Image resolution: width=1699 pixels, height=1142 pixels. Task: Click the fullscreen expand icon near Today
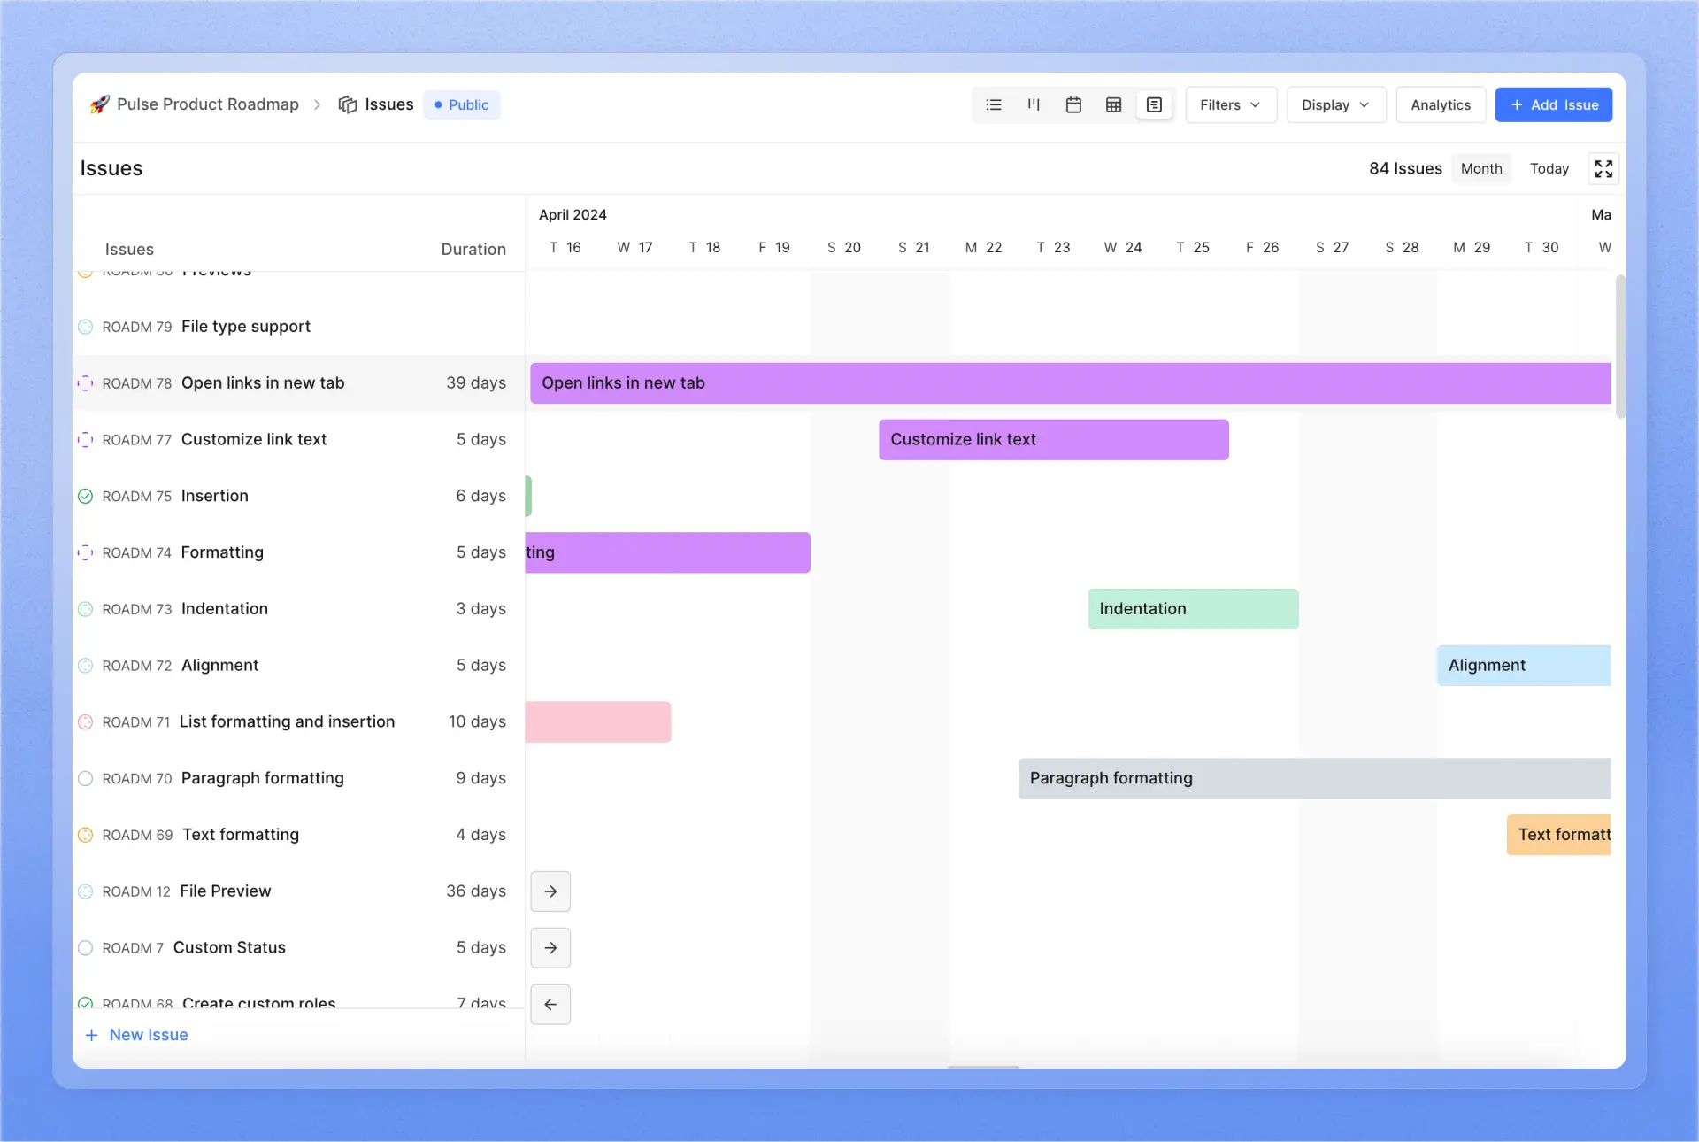(x=1603, y=168)
